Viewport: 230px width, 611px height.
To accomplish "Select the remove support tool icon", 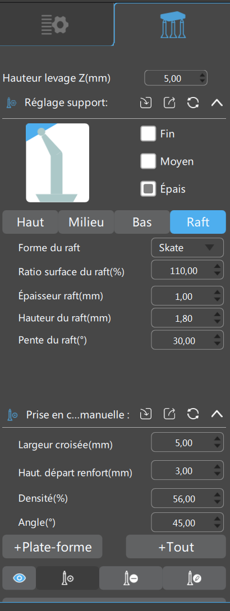I will [x=131, y=578].
